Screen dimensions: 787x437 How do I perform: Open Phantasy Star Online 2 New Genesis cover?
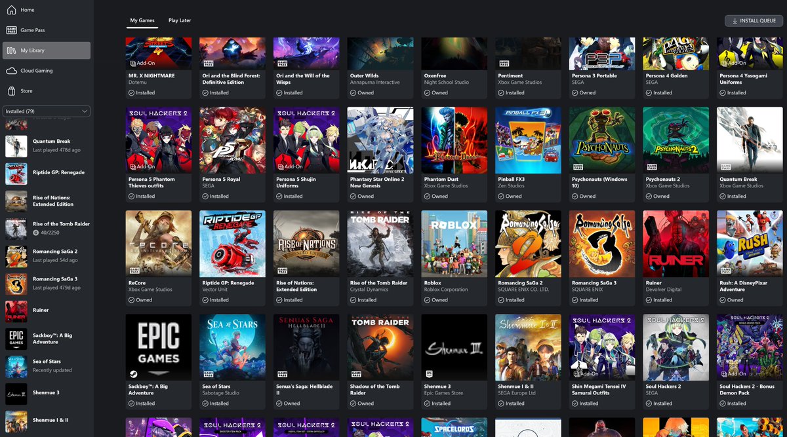pos(380,140)
